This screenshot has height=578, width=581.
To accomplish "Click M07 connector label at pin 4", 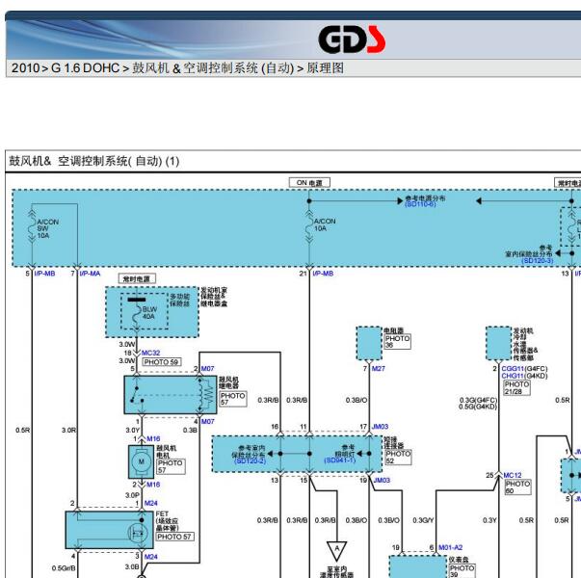I will point(207,421).
